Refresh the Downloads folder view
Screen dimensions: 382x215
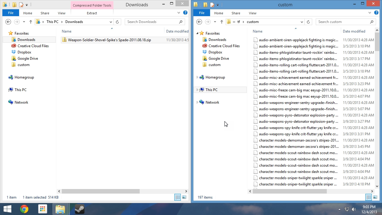coord(117,22)
